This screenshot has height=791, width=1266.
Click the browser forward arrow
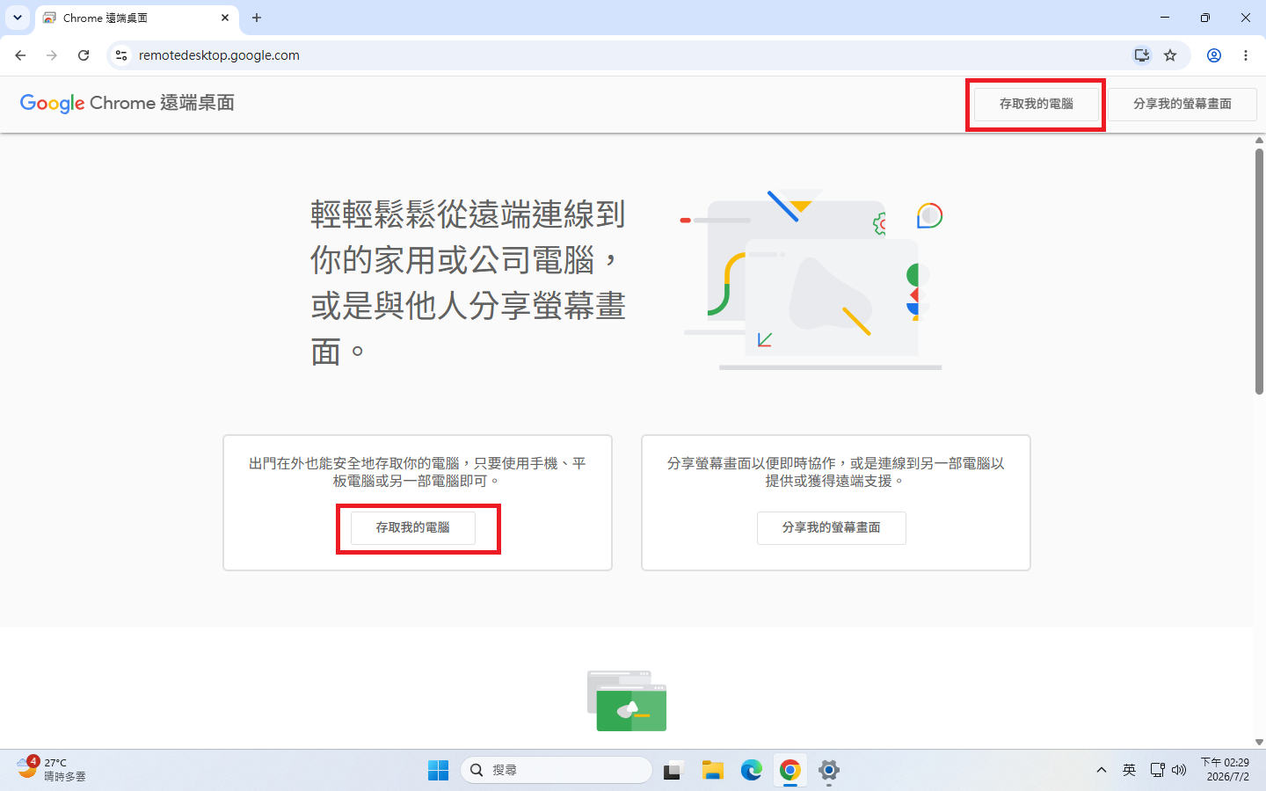click(52, 55)
